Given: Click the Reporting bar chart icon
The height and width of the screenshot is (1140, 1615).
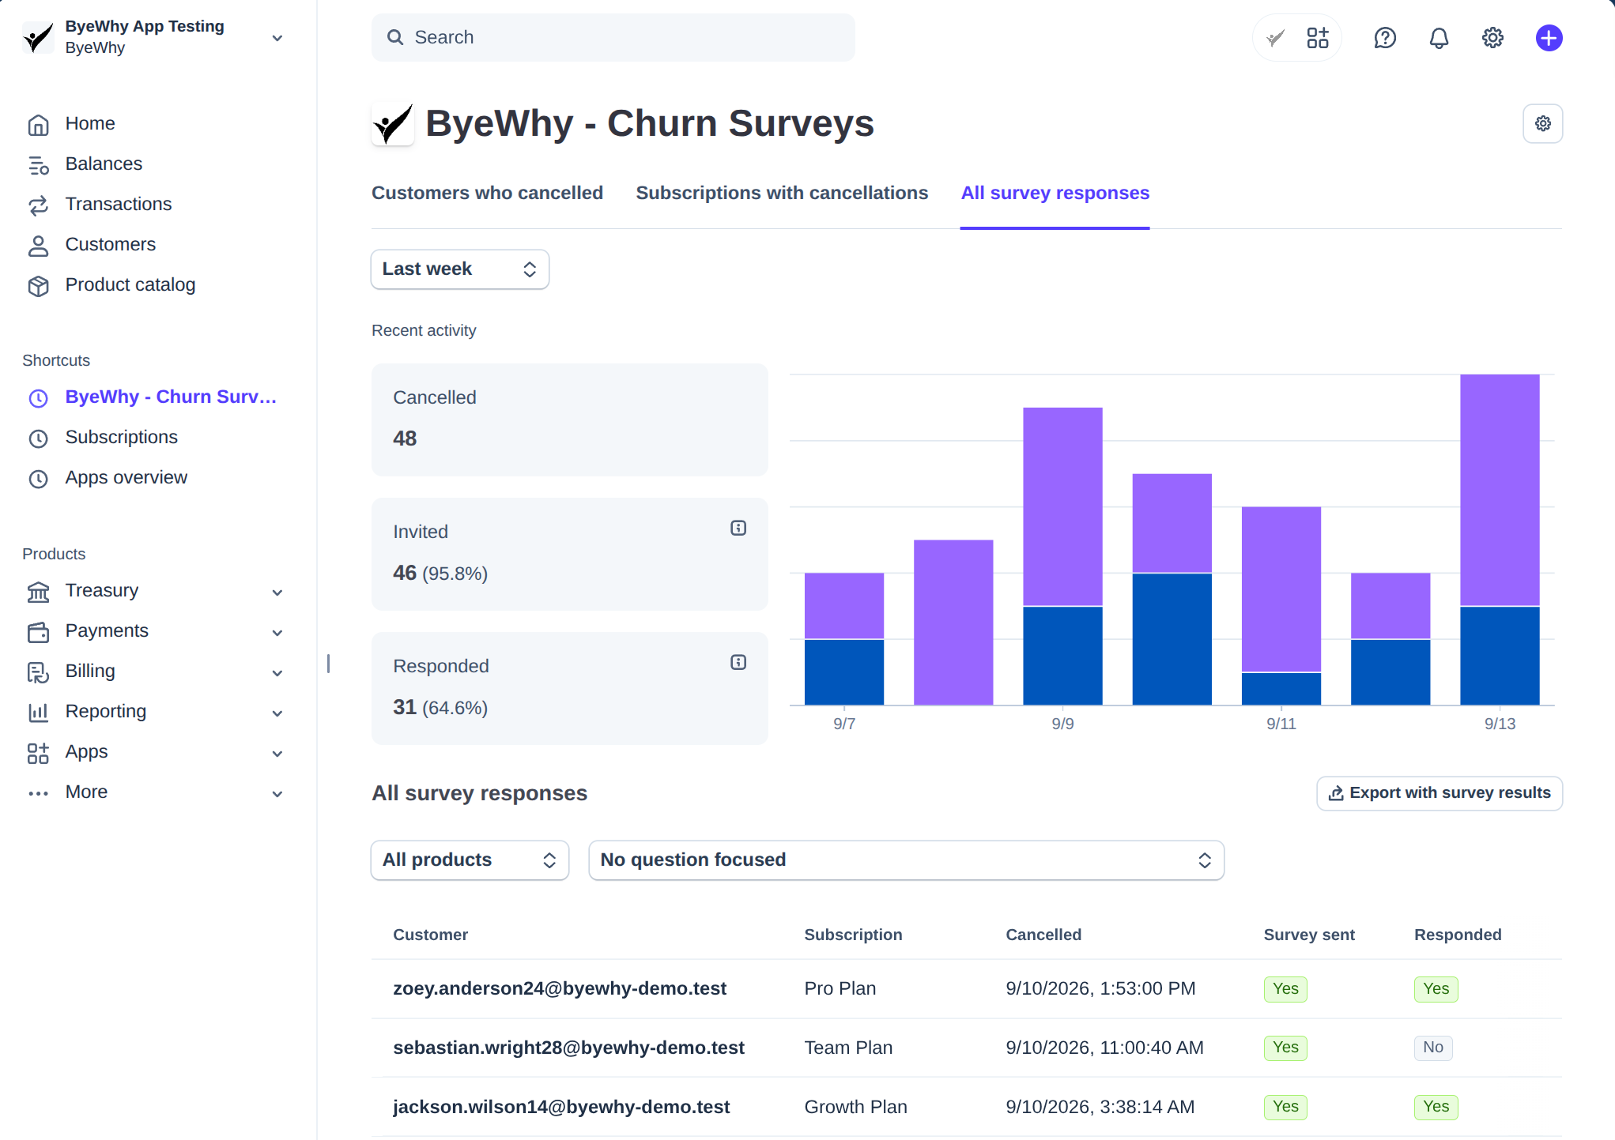Looking at the screenshot, I should [38, 713].
